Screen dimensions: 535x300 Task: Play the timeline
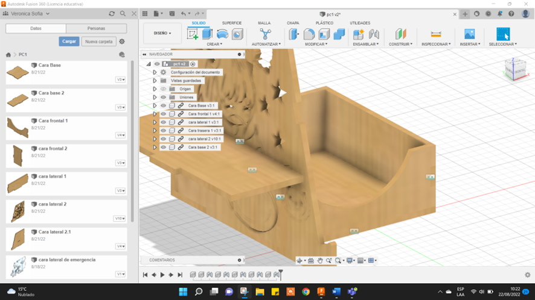point(162,275)
